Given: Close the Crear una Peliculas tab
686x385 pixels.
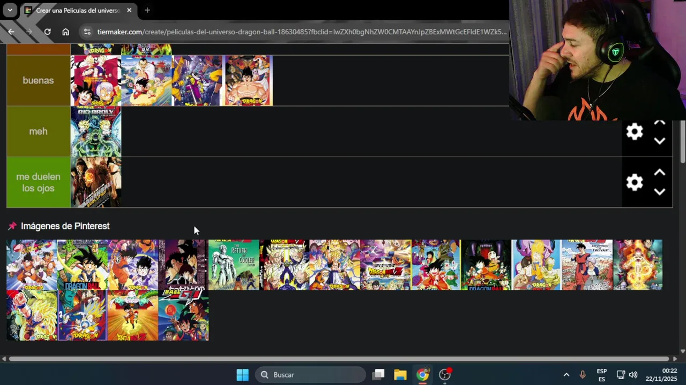Looking at the screenshot, I should [129, 10].
